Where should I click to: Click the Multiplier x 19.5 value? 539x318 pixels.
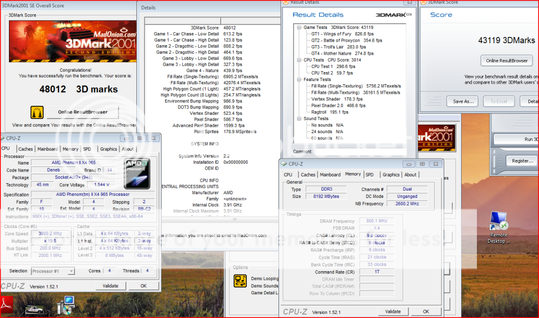(x=50, y=241)
